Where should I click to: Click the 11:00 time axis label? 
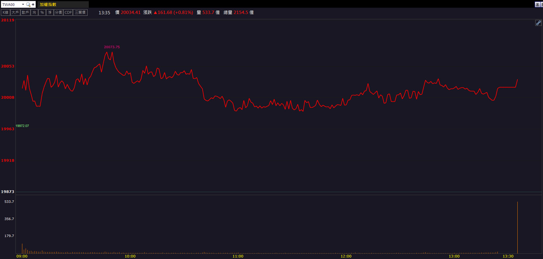(x=238, y=256)
